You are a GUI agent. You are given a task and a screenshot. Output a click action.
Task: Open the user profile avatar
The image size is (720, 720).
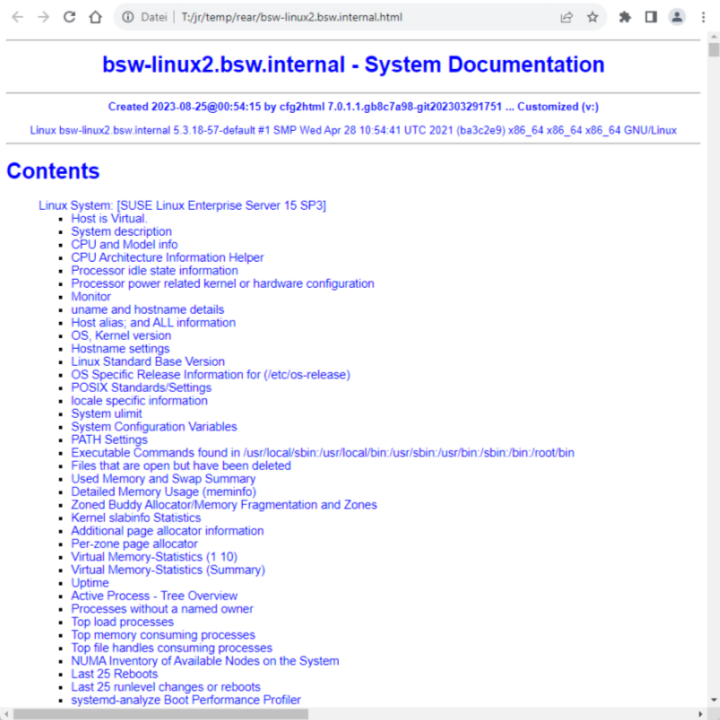pyautogui.click(x=677, y=17)
